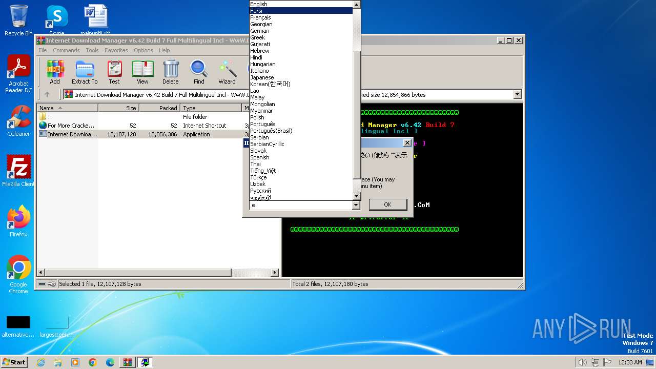Screen dimensions: 656x369
Task: Open the Favorites menu
Action: click(116, 50)
